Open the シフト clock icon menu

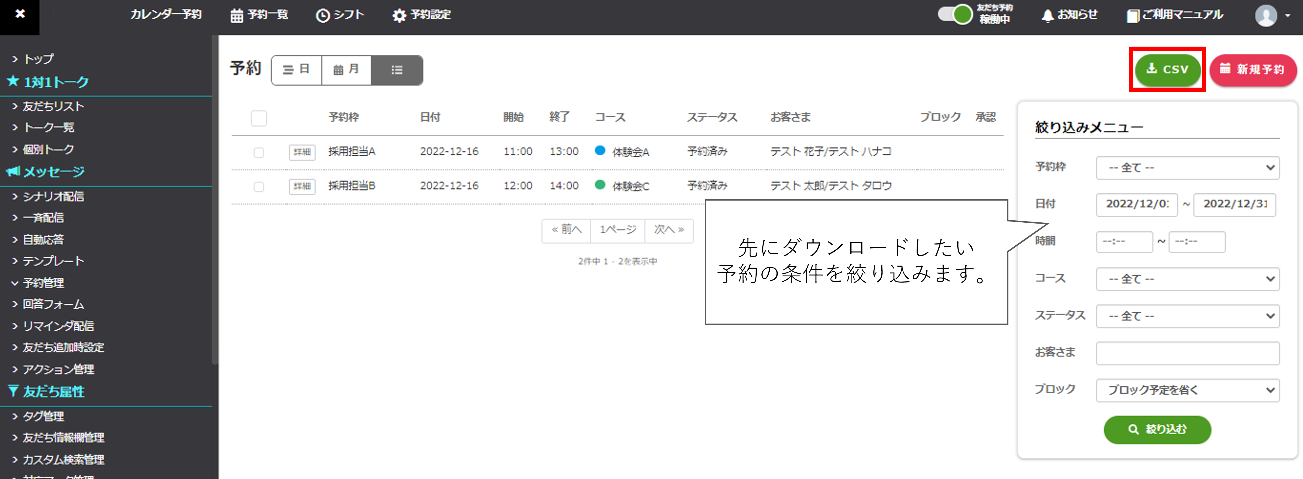tap(339, 15)
